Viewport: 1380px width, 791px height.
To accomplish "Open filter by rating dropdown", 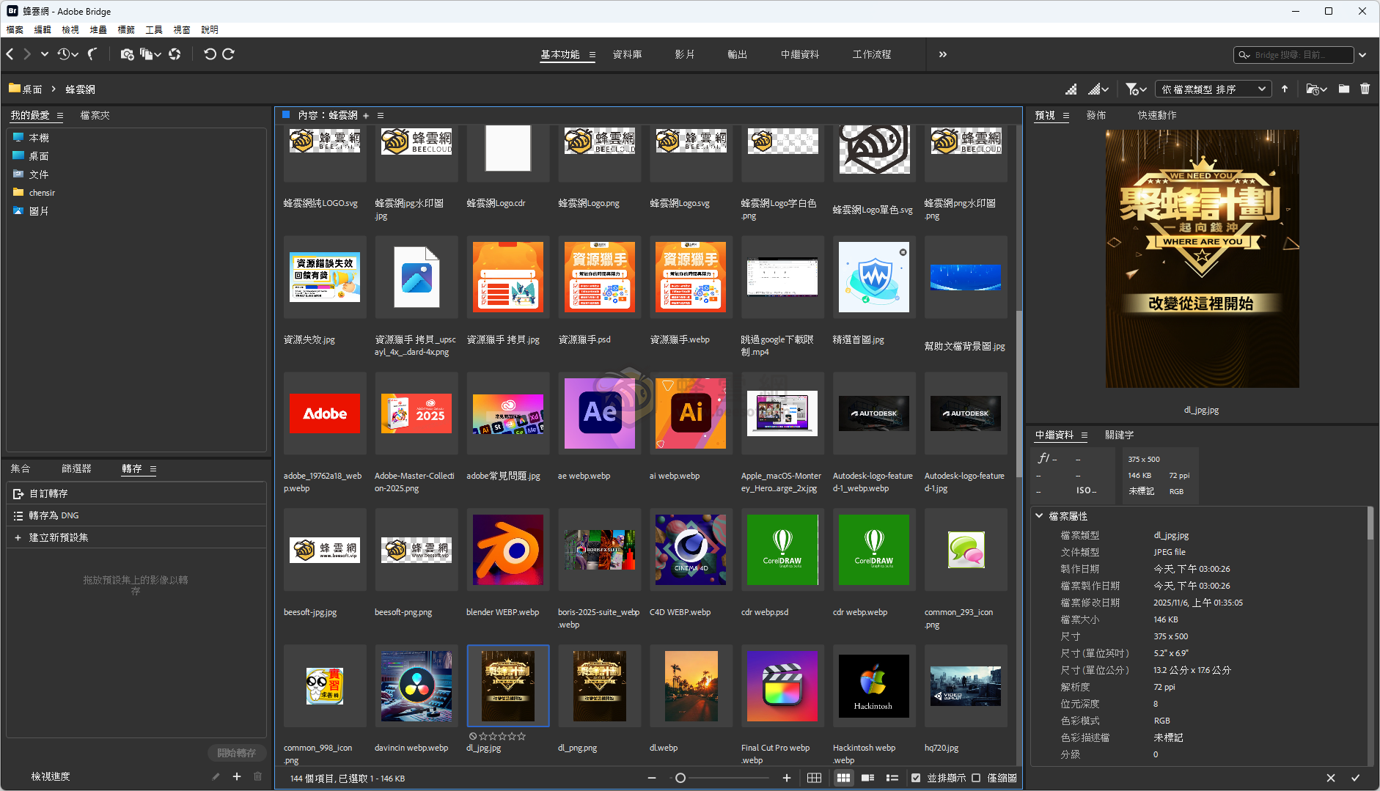I will pos(1136,89).
